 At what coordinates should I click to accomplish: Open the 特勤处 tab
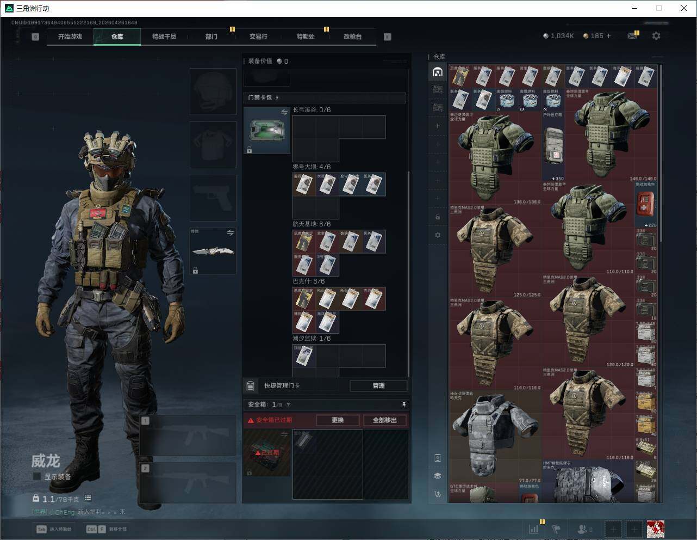[306, 36]
